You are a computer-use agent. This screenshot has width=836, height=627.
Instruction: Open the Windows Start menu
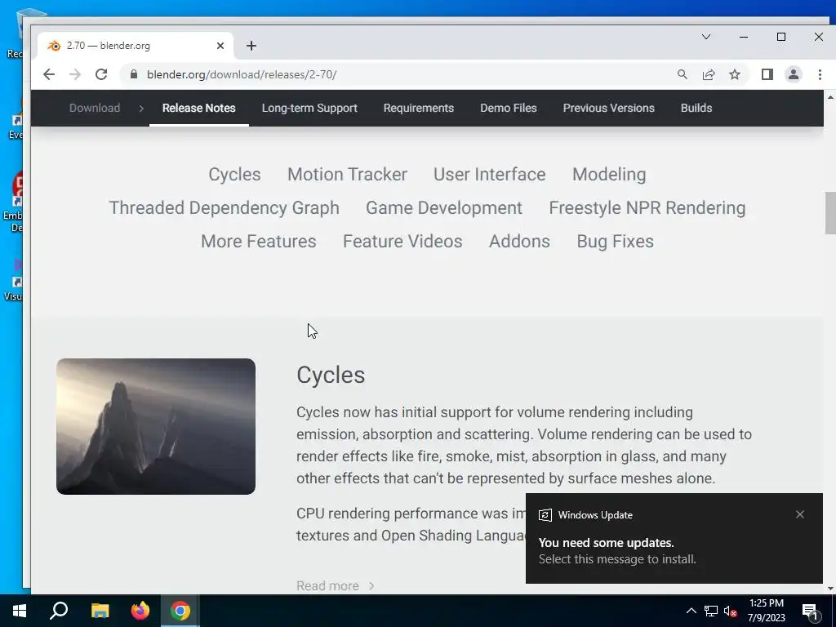[20, 611]
